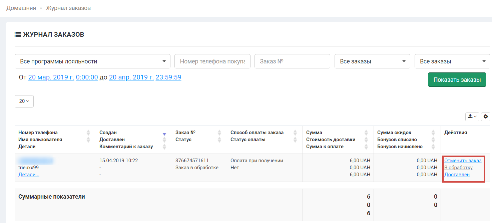
Task: Open the rightmost 'Все заказы' dropdown
Action: [452, 61]
